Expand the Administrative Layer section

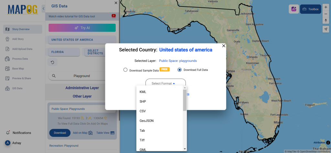tap(82, 88)
